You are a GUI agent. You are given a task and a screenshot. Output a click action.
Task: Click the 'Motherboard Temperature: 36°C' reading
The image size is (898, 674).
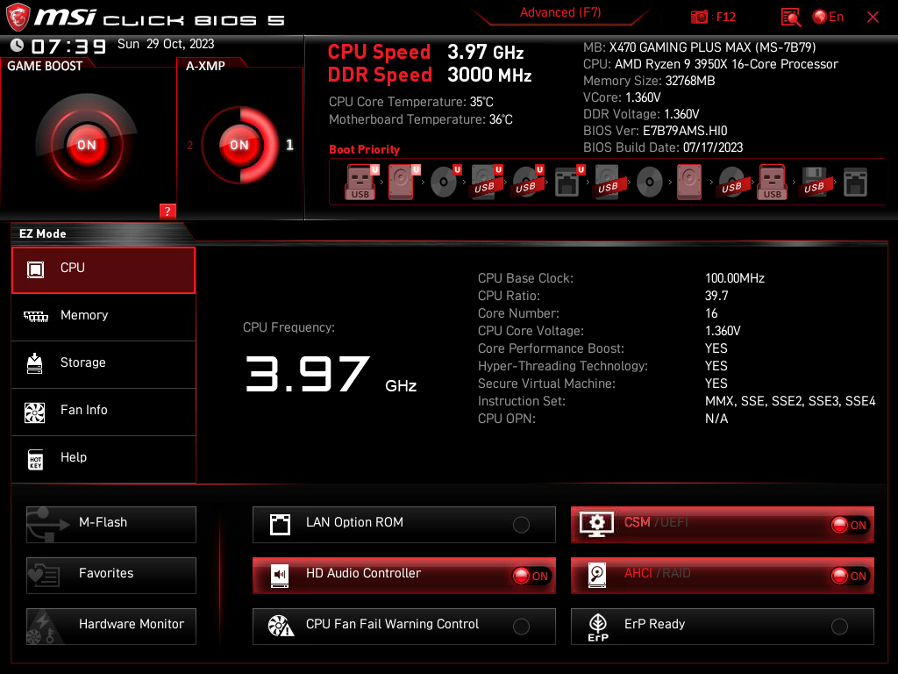point(421,119)
